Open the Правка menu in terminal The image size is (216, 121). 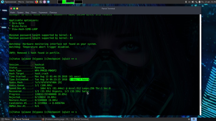20,13
